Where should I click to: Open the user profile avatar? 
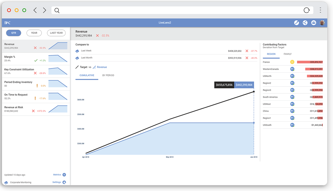322,23
